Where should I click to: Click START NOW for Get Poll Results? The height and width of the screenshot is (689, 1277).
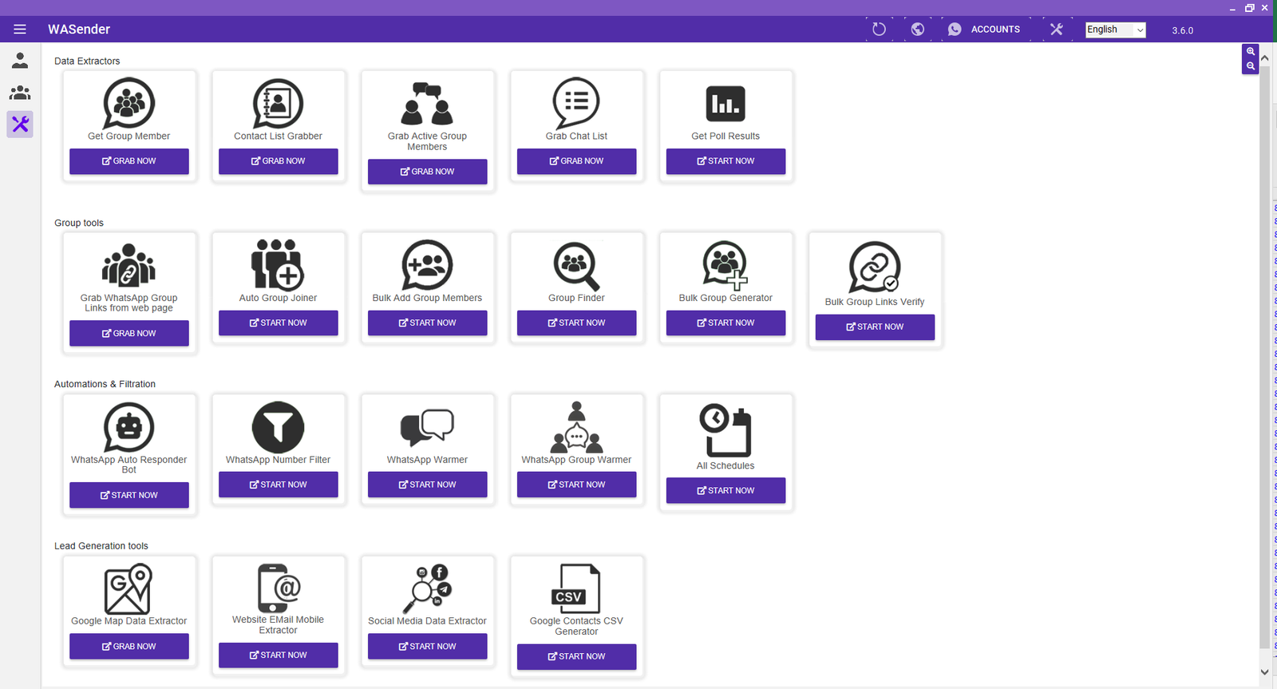click(725, 161)
